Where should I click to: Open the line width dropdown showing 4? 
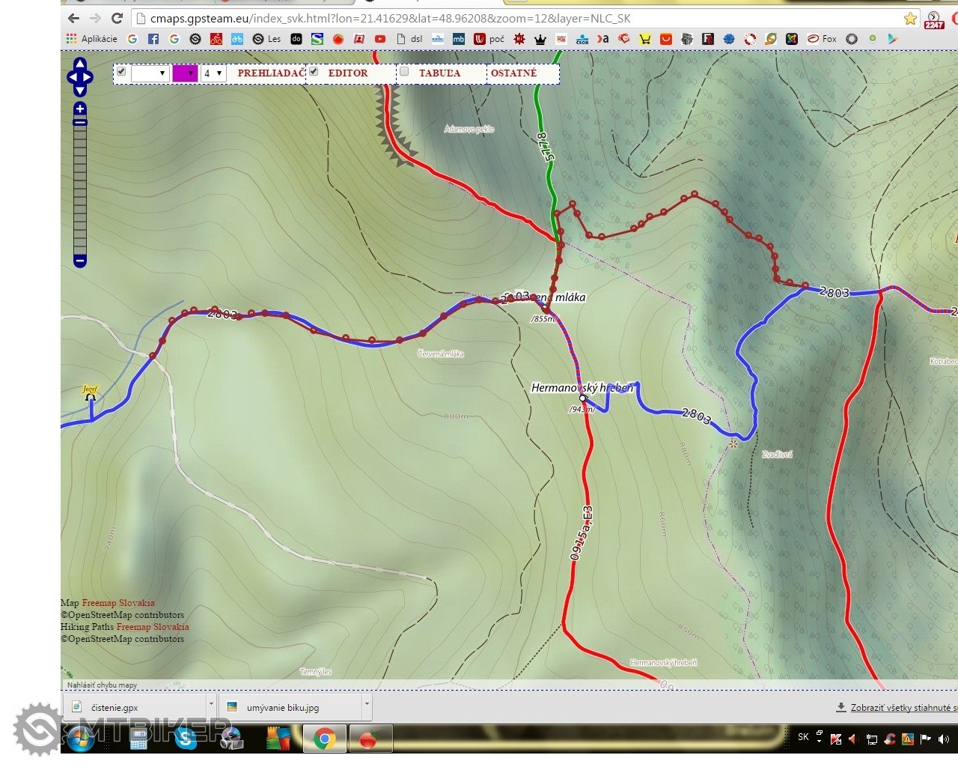213,73
